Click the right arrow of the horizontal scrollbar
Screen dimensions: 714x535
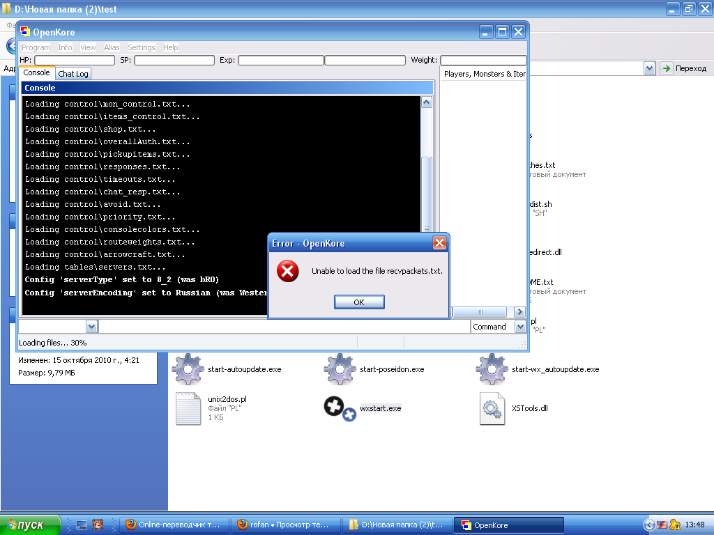pos(519,311)
